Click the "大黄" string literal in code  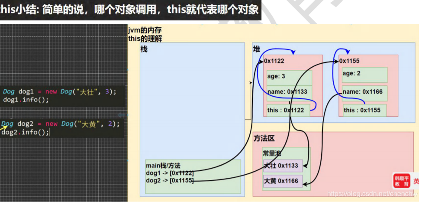(89, 124)
